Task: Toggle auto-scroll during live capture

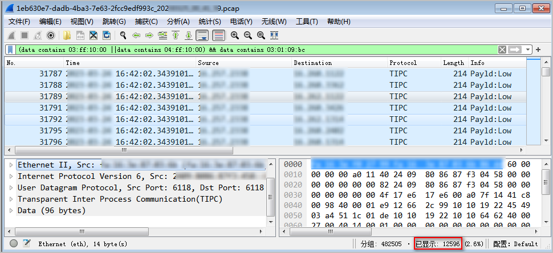Action: 202,35
